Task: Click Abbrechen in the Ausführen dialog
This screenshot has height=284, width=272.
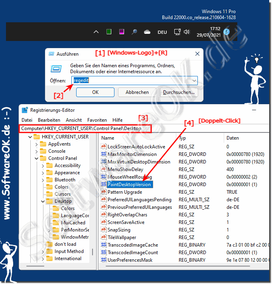Action: pyautogui.click(x=137, y=92)
